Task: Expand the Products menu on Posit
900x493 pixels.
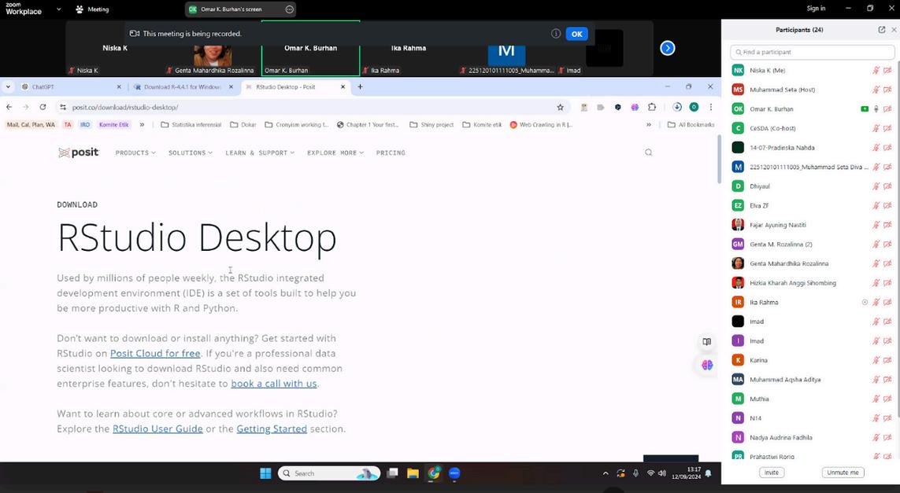Action: click(x=135, y=153)
